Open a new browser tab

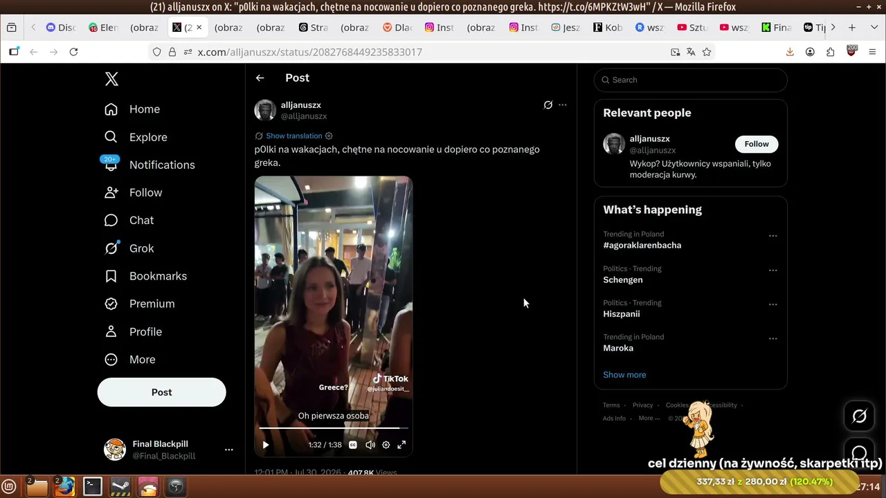click(852, 28)
